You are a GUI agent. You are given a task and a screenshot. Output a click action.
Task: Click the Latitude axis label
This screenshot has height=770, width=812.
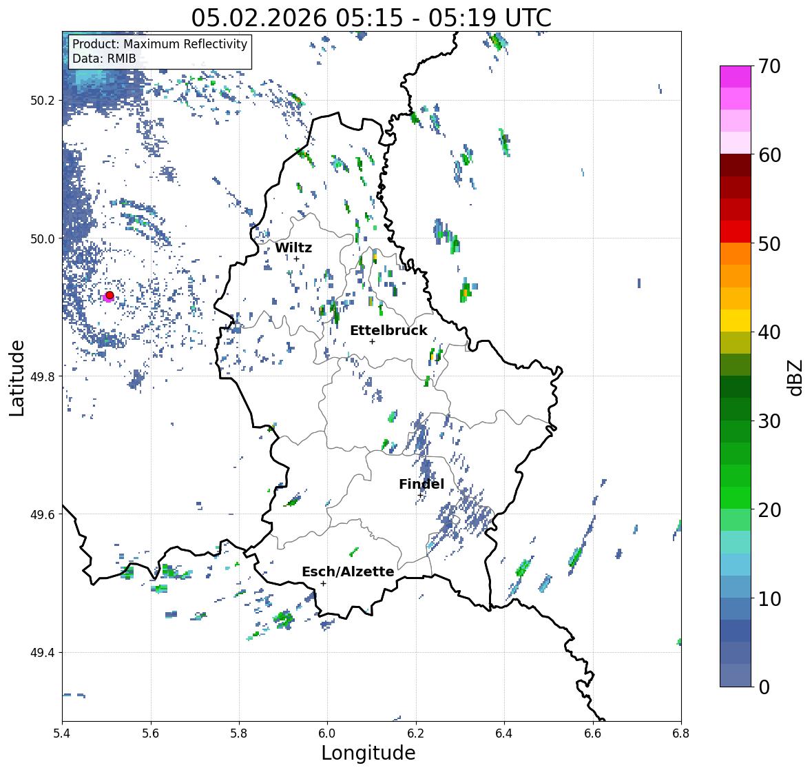[x=17, y=378]
